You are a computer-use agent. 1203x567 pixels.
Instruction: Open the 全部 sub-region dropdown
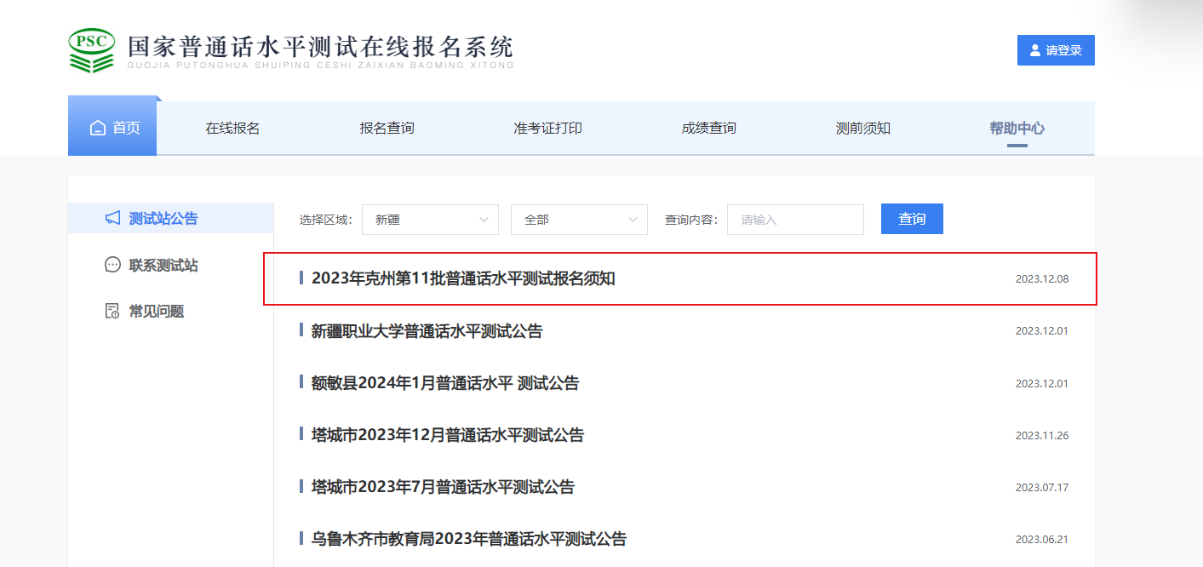pyautogui.click(x=579, y=220)
